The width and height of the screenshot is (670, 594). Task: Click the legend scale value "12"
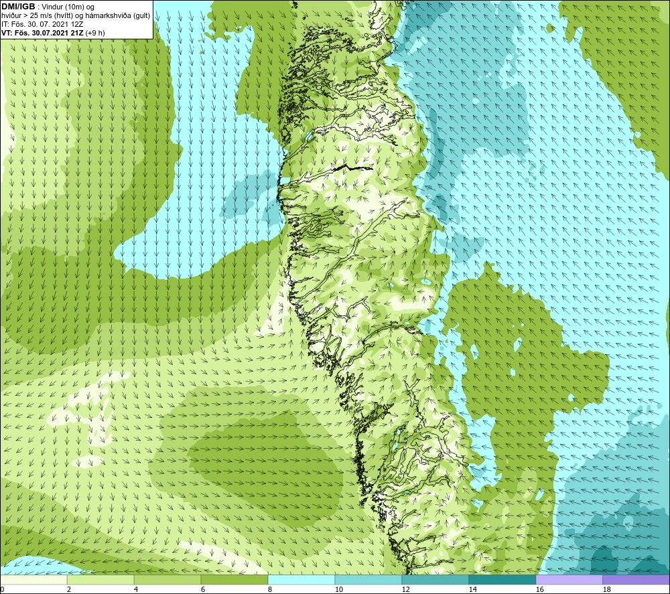pyautogui.click(x=405, y=590)
